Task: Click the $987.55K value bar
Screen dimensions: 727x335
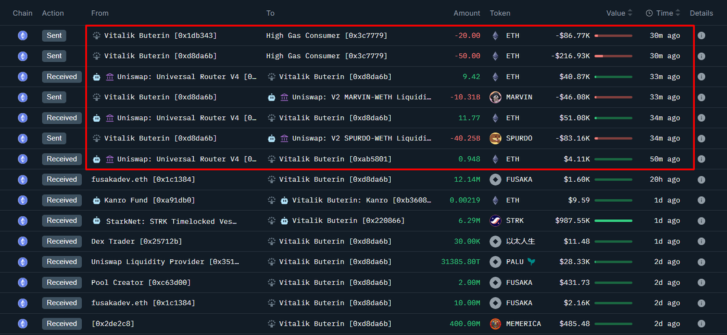Action: pyautogui.click(x=614, y=221)
